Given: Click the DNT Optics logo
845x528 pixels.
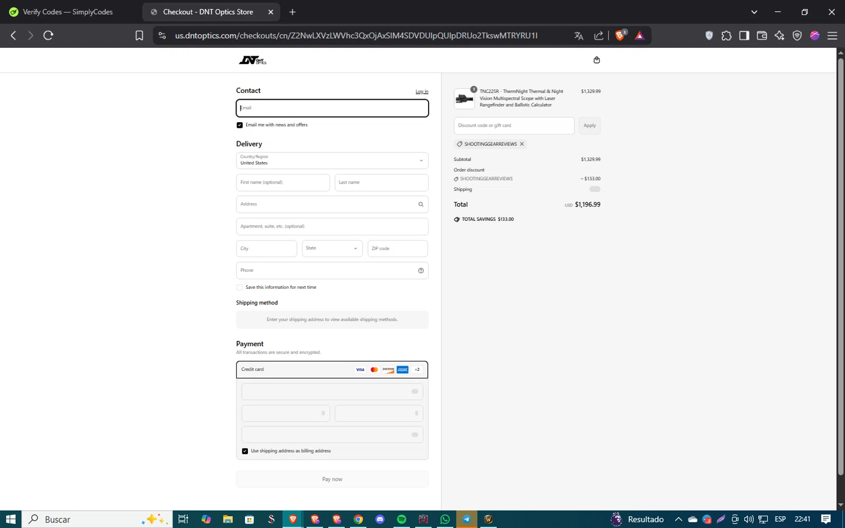Looking at the screenshot, I should [x=252, y=60].
